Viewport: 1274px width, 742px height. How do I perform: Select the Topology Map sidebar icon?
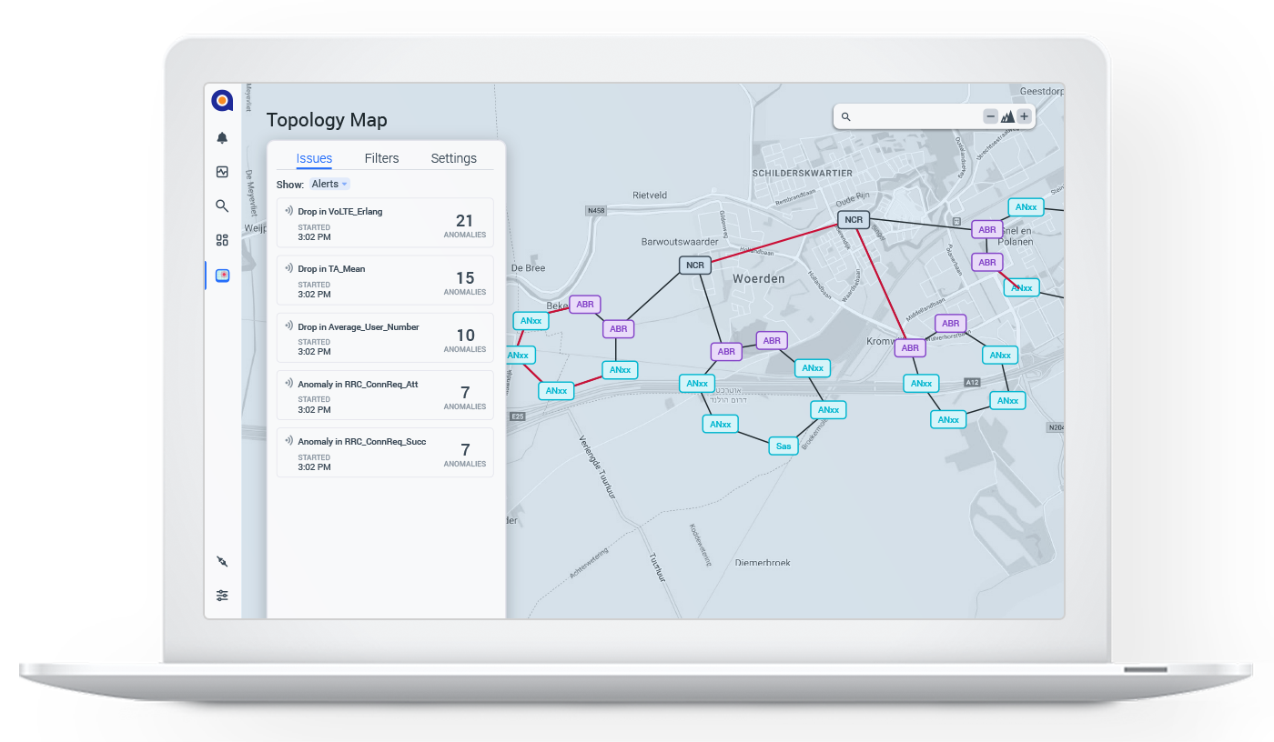coord(222,275)
